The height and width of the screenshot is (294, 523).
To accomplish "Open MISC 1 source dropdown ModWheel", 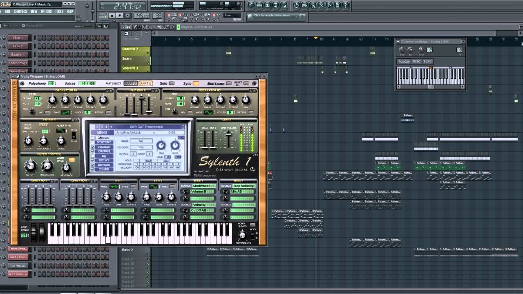I will coord(203,186).
